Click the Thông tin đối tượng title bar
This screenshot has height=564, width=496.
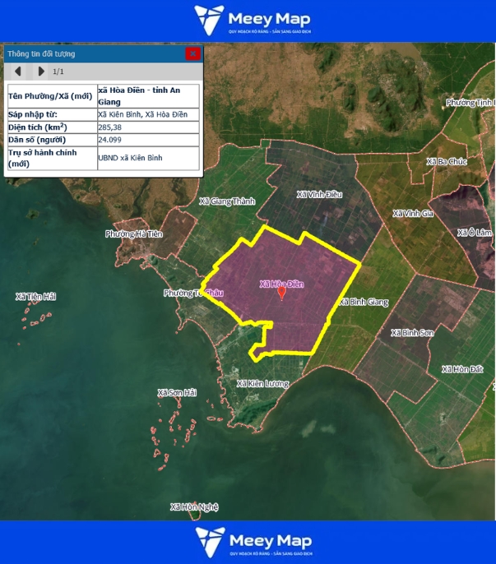point(90,53)
